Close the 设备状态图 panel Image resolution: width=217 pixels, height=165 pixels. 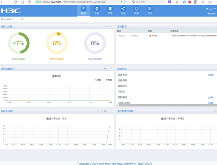tap(112, 26)
